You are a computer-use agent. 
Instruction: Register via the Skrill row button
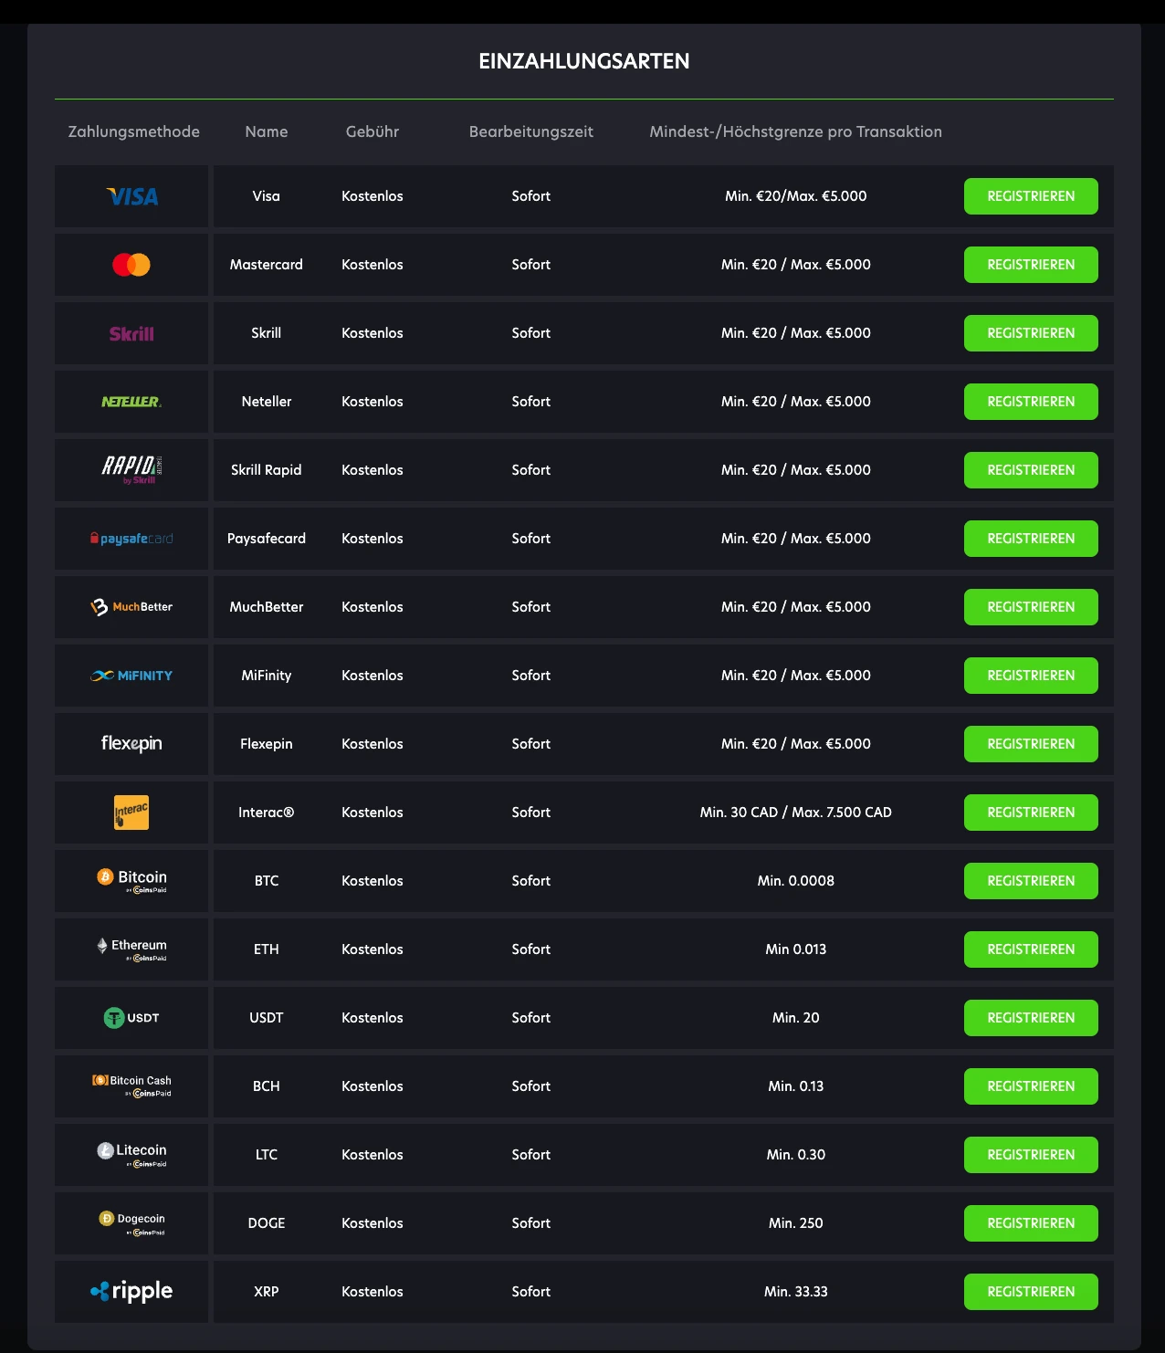[x=1031, y=333]
